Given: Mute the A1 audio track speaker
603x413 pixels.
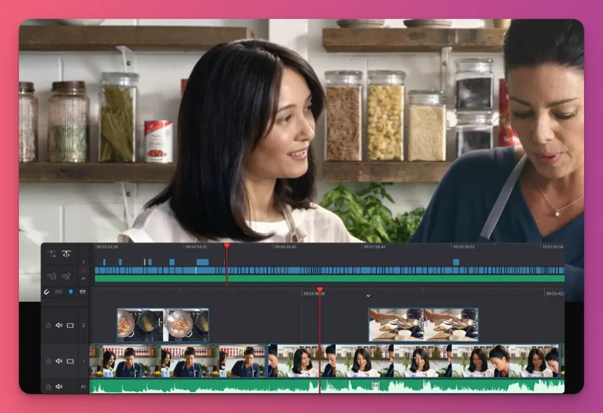Looking at the screenshot, I should (x=59, y=387).
